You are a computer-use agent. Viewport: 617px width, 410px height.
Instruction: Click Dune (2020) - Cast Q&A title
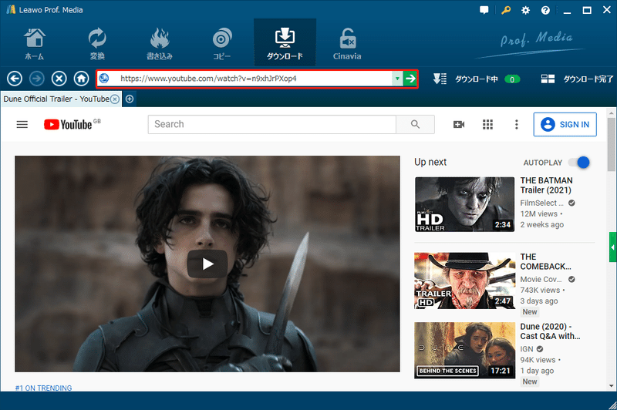pyautogui.click(x=550, y=331)
